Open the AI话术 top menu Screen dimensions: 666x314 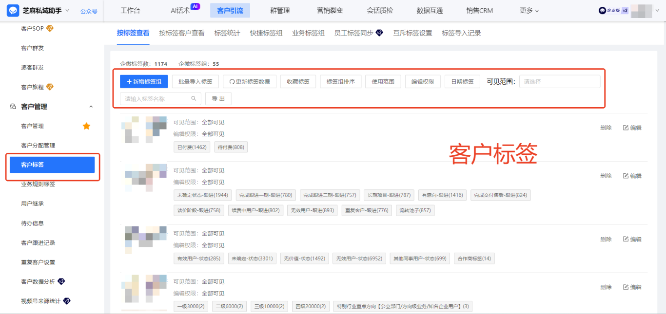180,10
